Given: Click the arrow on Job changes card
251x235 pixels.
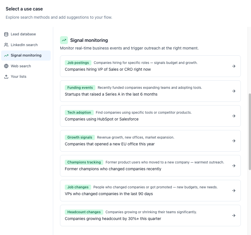Looking at the screenshot, I should 234,191.
